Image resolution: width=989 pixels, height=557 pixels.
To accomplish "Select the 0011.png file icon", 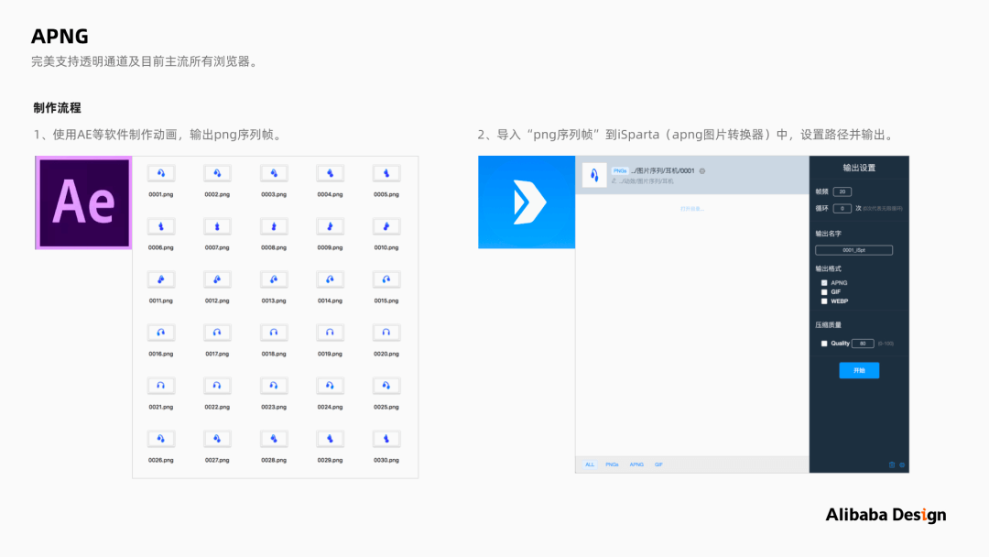I will tap(161, 279).
